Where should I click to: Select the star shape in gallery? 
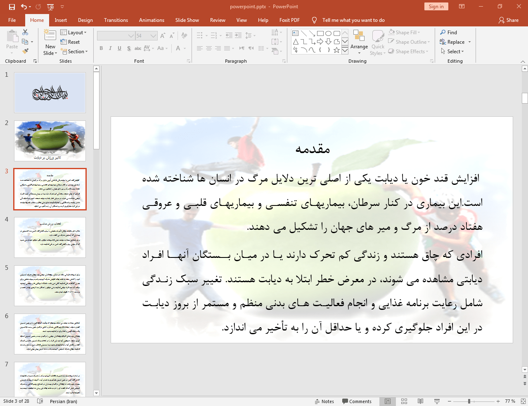click(336, 50)
